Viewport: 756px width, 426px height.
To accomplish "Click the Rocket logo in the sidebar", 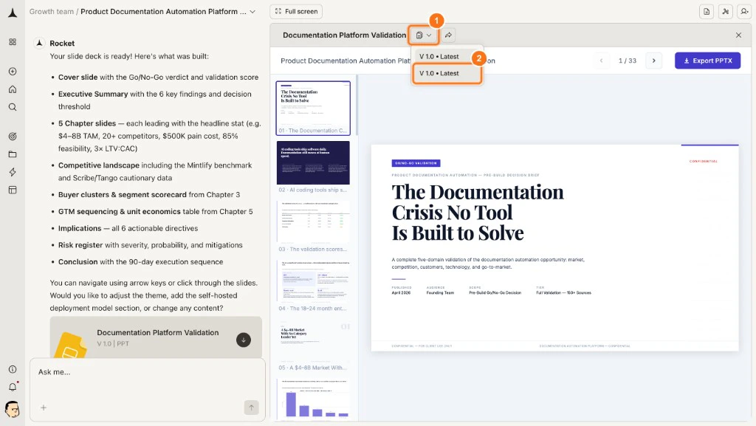I will coord(13,13).
